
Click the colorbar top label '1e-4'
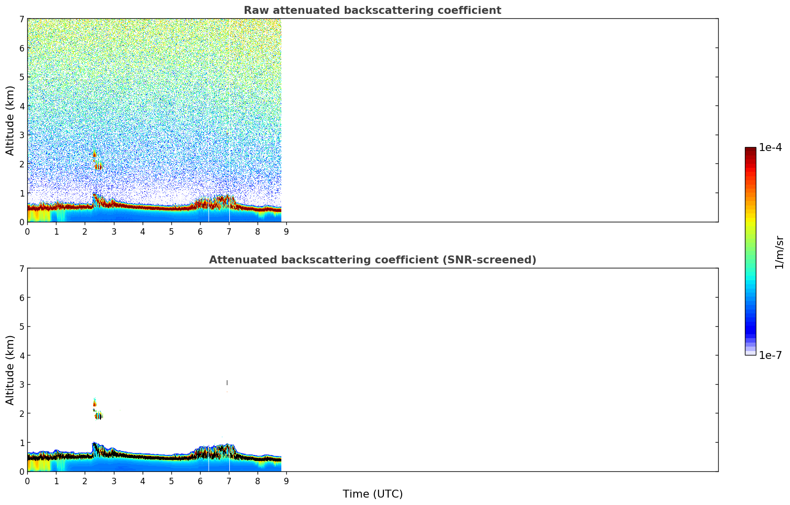pos(770,148)
